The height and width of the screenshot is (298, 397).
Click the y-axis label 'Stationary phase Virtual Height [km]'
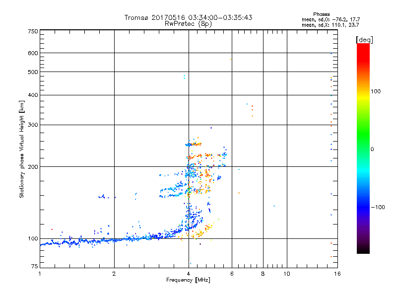pos(21,149)
